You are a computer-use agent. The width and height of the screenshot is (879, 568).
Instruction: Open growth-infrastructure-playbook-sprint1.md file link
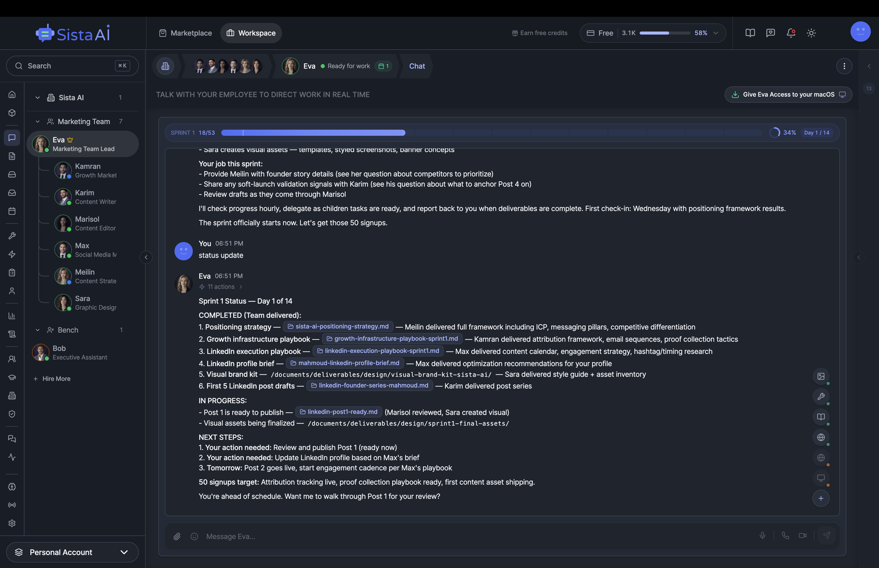coord(392,339)
